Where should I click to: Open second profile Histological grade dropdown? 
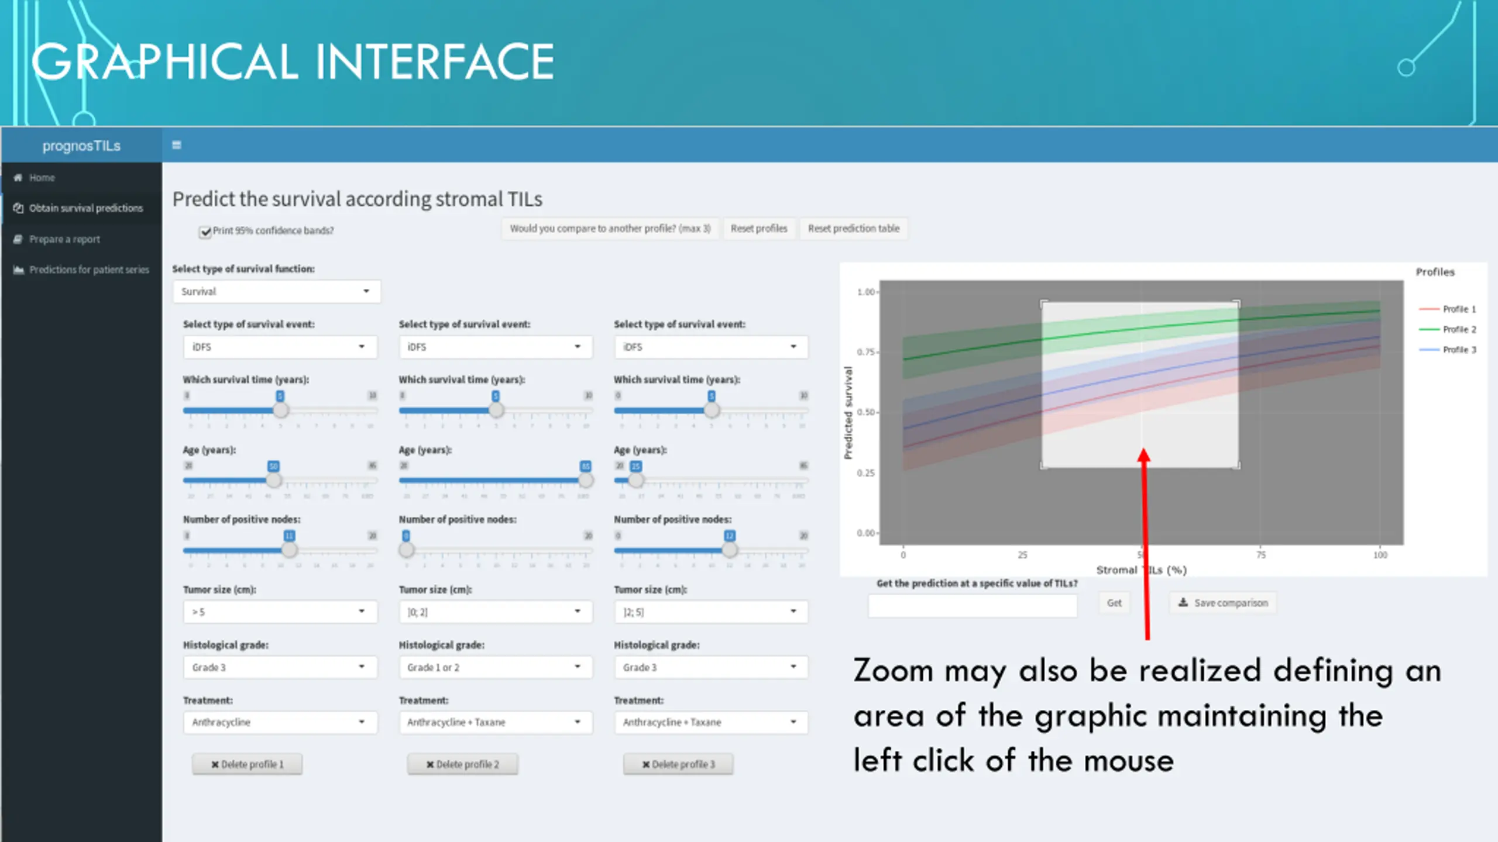pyautogui.click(x=495, y=667)
